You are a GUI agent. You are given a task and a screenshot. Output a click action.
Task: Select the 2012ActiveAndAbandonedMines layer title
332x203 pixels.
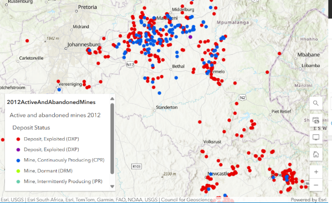pos(51,102)
